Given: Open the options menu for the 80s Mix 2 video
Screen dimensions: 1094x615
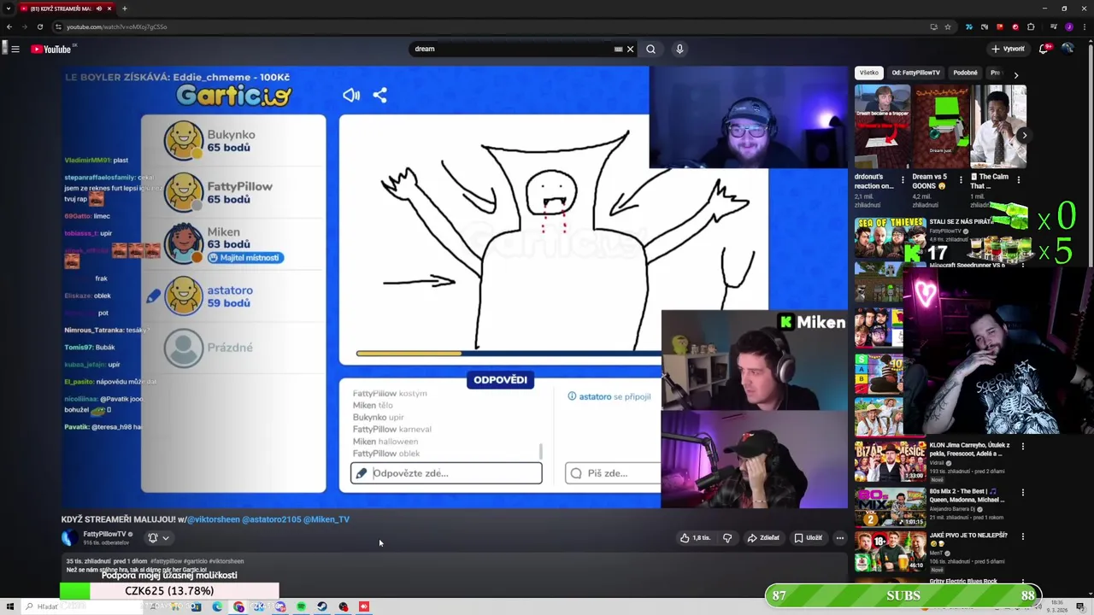Looking at the screenshot, I should [x=1022, y=492].
